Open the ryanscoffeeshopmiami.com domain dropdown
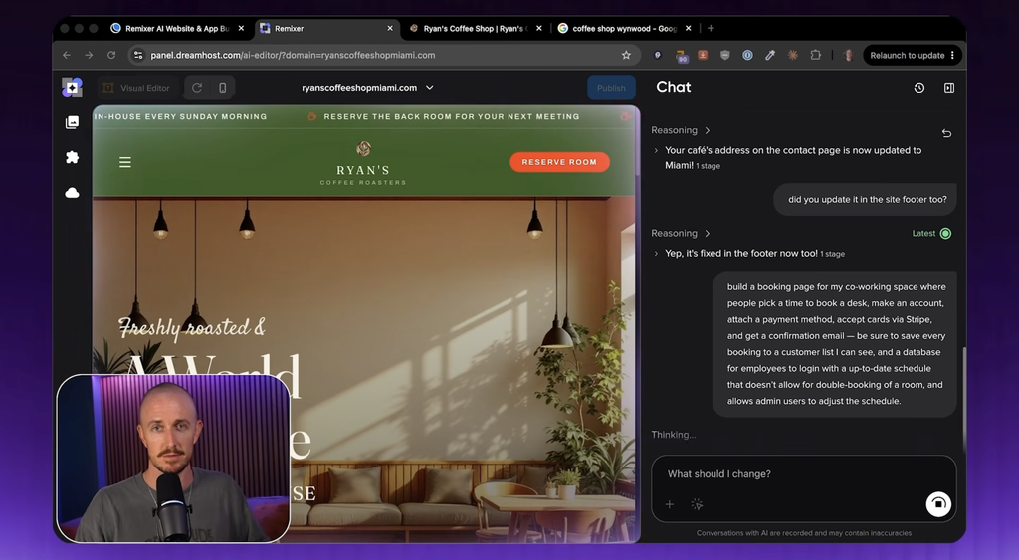 367,88
